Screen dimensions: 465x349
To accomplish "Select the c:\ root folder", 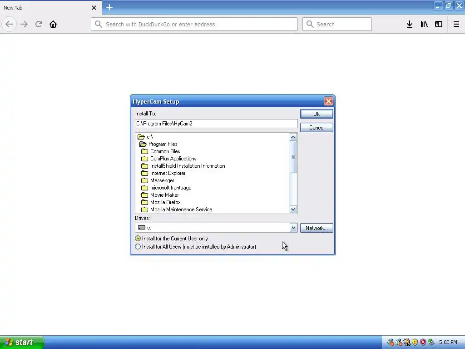I will (145, 137).
